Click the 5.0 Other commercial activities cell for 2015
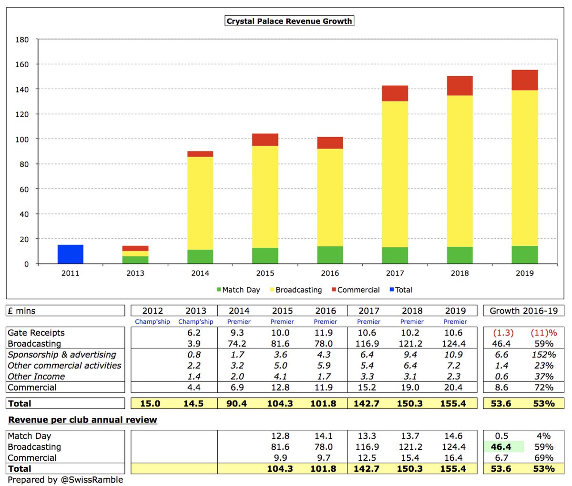 pyautogui.click(x=281, y=365)
